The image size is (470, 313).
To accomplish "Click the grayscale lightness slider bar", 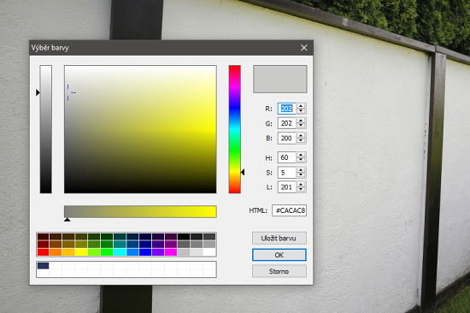I will pos(46,129).
